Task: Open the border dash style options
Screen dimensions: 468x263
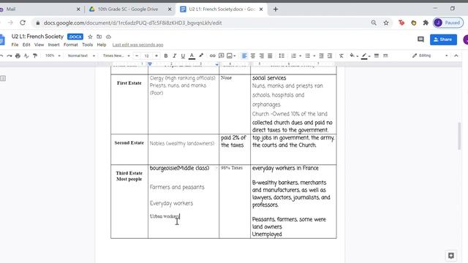Action: [x=385, y=56]
